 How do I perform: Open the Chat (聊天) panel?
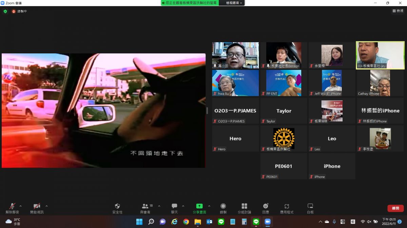174,208
